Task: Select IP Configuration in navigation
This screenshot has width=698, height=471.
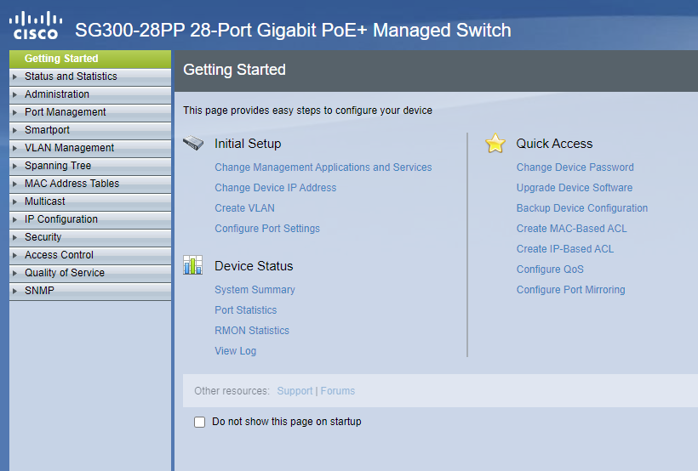Action: point(61,219)
